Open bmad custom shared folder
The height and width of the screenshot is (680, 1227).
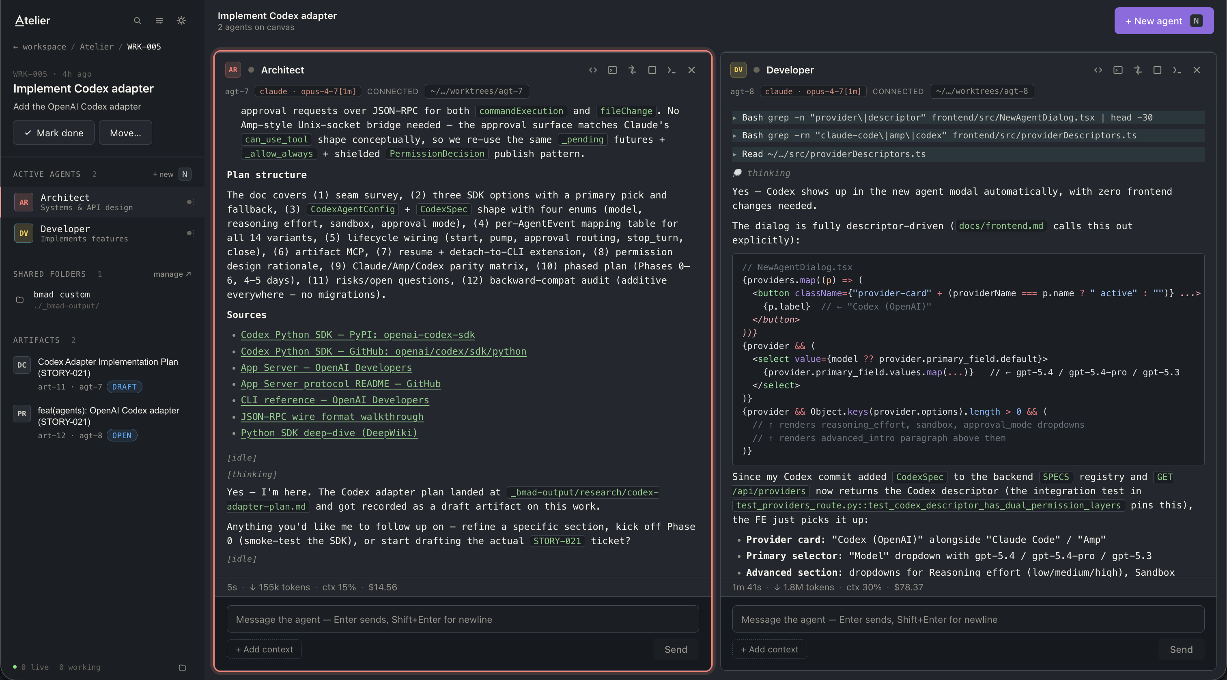[x=102, y=299]
